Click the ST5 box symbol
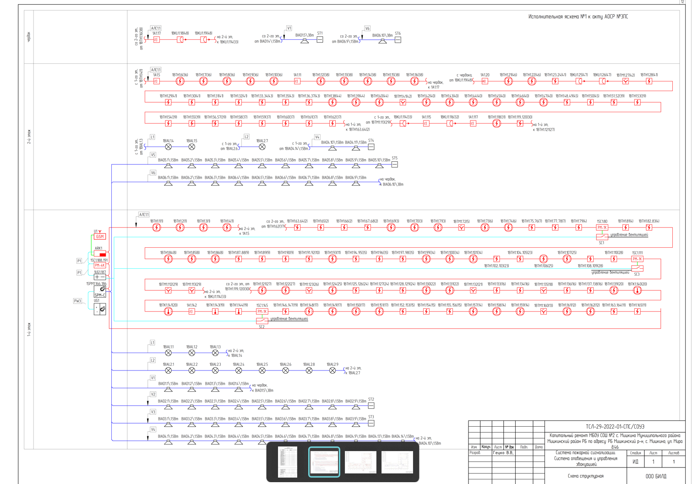Image resolution: width=692 pixels, height=484 pixels. tap(394, 164)
